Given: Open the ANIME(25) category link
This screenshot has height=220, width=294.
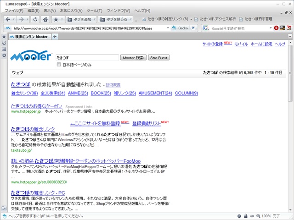Looking at the screenshot, I should coord(78,93).
